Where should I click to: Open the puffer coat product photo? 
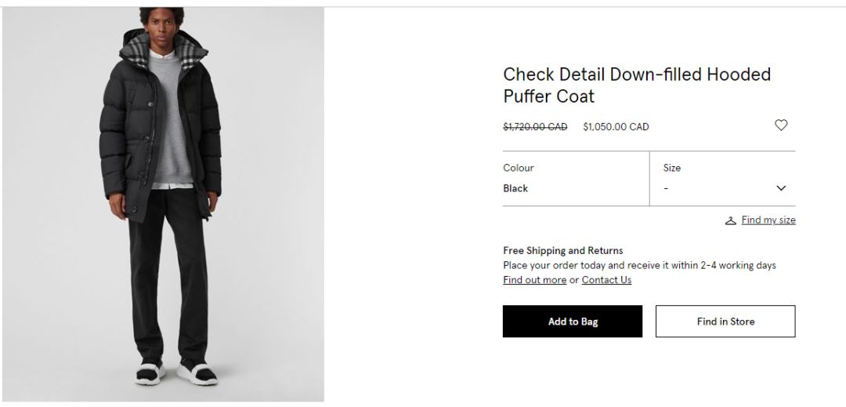(163, 204)
